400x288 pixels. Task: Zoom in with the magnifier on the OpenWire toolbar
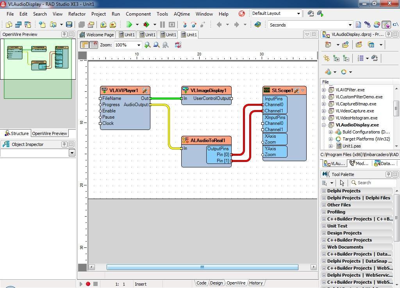[x=148, y=45]
